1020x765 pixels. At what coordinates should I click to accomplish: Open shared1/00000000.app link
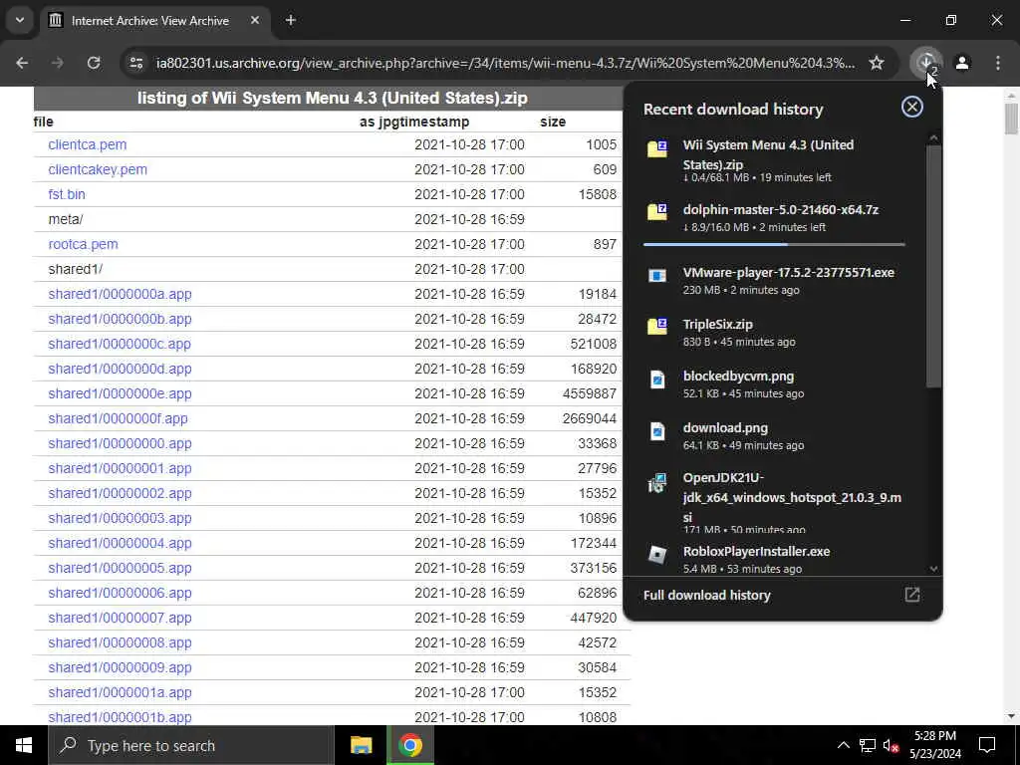[x=120, y=443]
